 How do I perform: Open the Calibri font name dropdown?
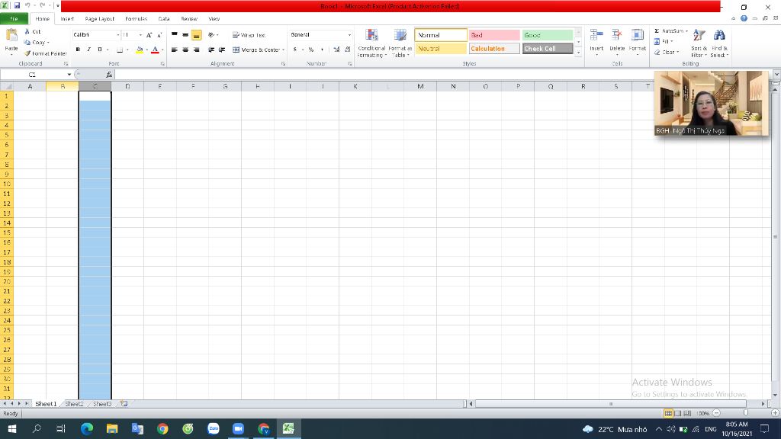click(x=118, y=35)
